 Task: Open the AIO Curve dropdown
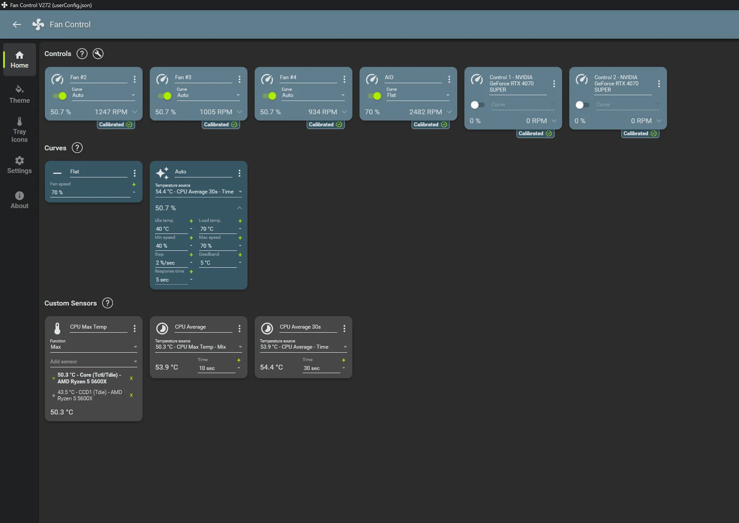pos(418,94)
